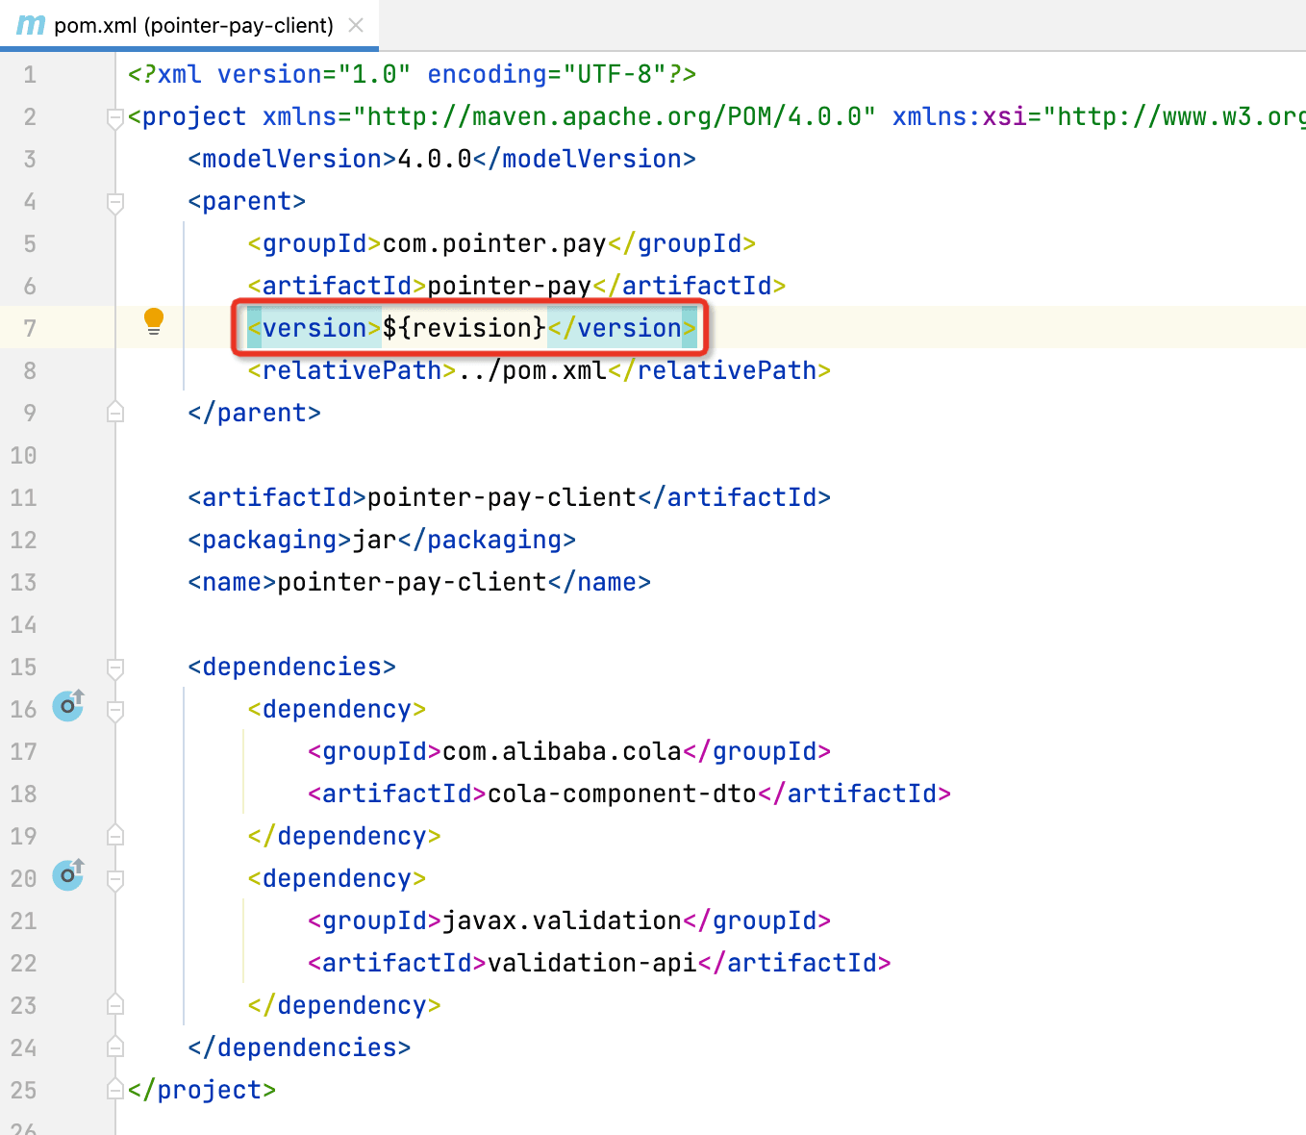Screen dimensions: 1306x1135
Task: Click the Maven icon on the pom.xml tab
Action: point(31,25)
